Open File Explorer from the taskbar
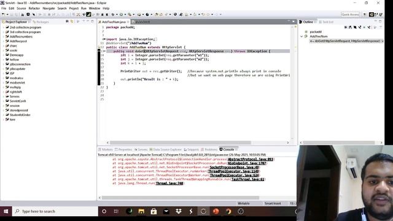 point(141,211)
